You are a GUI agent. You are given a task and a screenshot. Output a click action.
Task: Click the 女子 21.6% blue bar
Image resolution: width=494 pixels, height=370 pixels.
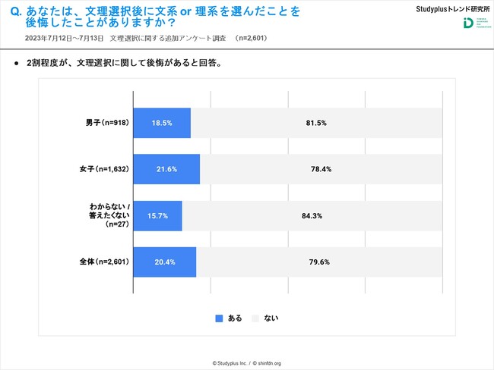pos(166,169)
